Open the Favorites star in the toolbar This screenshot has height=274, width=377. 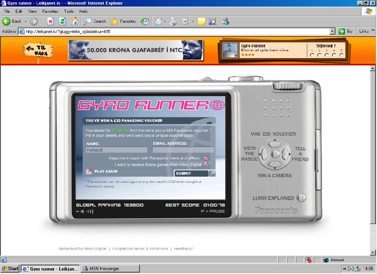(123, 22)
